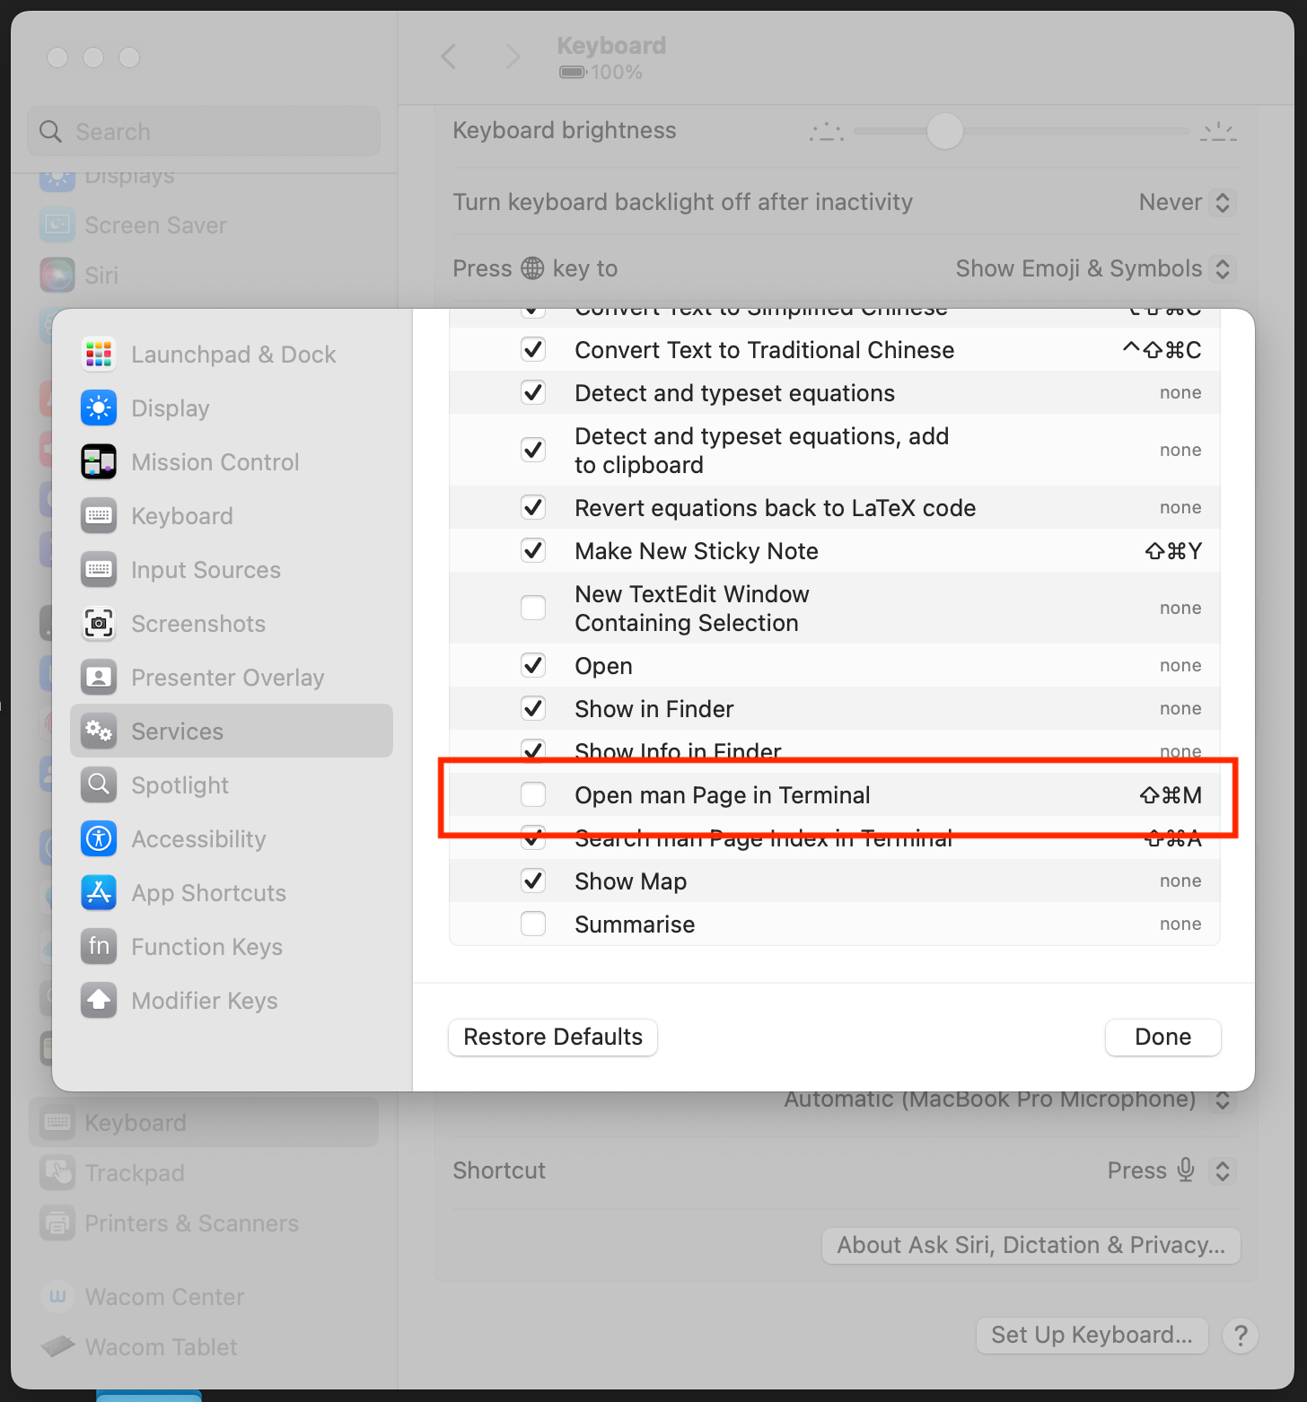The width and height of the screenshot is (1307, 1402).
Task: Click the Keyboard shortcuts category icon in dialog
Action: (99, 515)
